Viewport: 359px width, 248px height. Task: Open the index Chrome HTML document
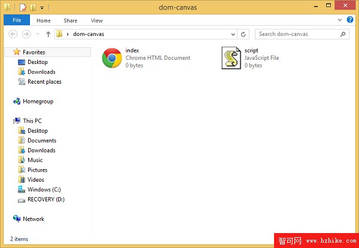pyautogui.click(x=111, y=58)
